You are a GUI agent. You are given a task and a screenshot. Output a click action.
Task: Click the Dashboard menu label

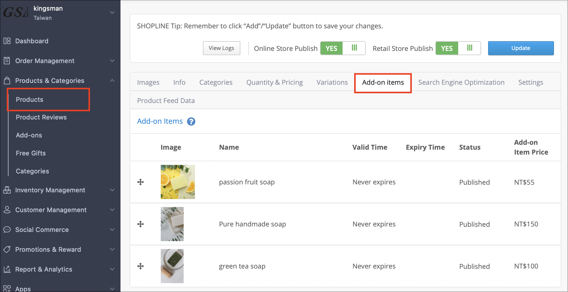32,41
